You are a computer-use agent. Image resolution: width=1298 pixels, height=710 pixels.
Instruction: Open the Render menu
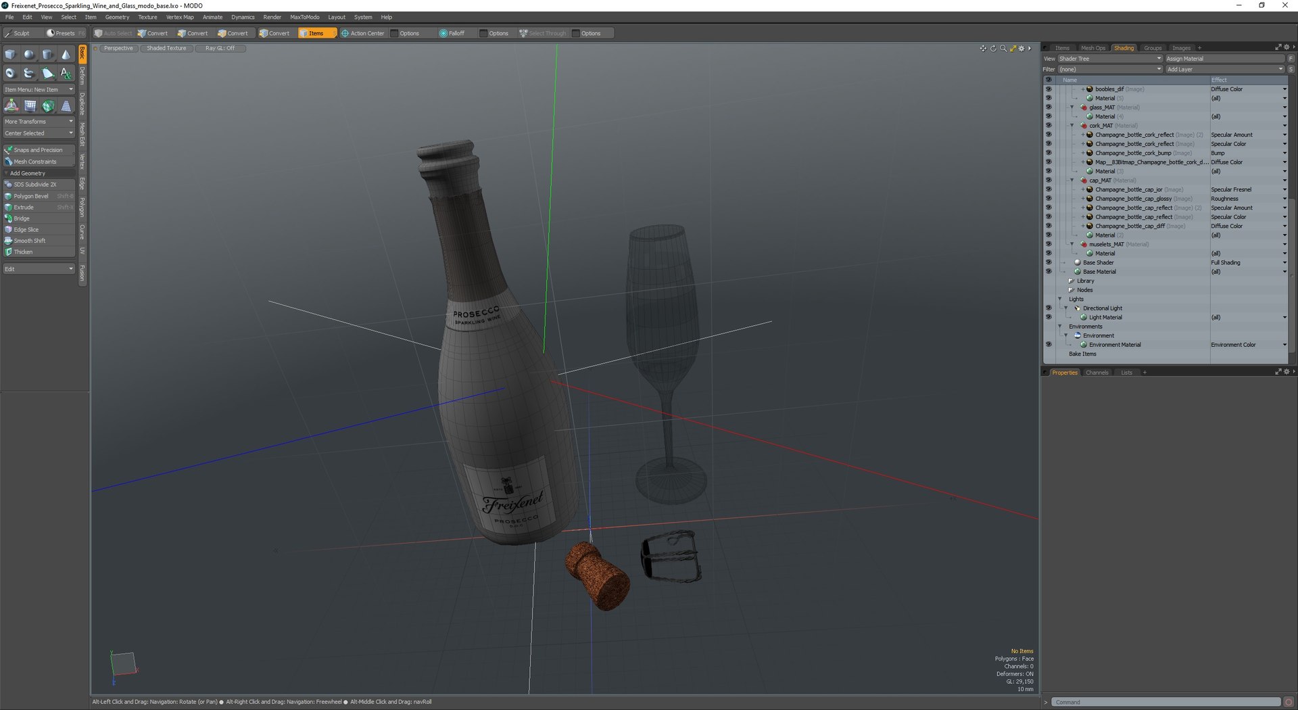coord(272,17)
